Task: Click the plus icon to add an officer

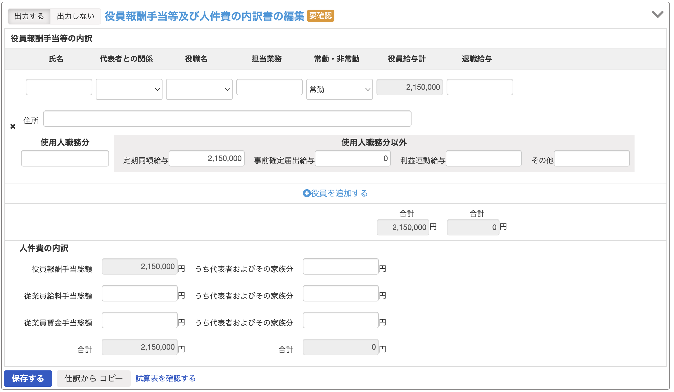Action: [306, 193]
